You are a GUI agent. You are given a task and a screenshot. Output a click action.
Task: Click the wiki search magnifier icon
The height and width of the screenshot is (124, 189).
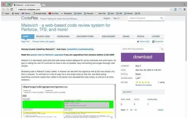click(162, 49)
